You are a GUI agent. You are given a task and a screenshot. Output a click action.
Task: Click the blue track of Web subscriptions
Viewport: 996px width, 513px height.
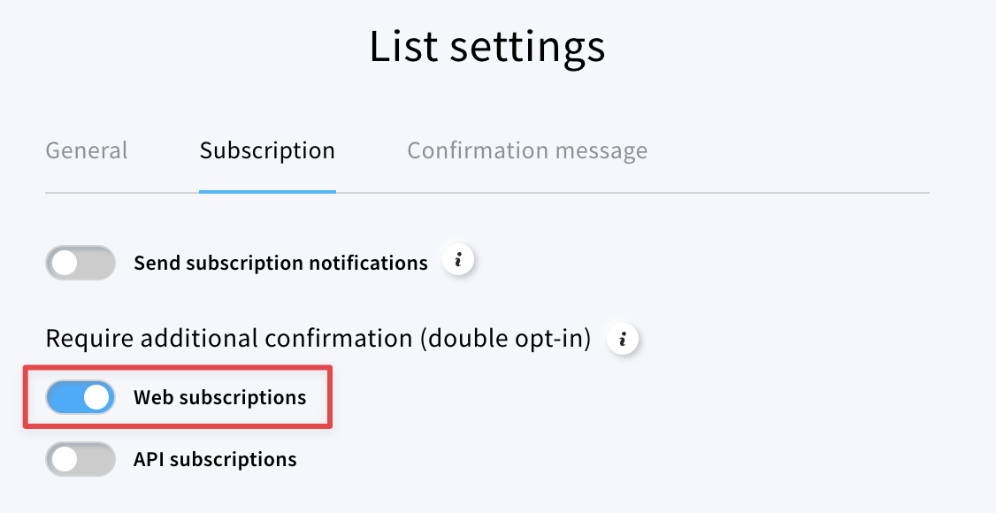[x=65, y=397]
